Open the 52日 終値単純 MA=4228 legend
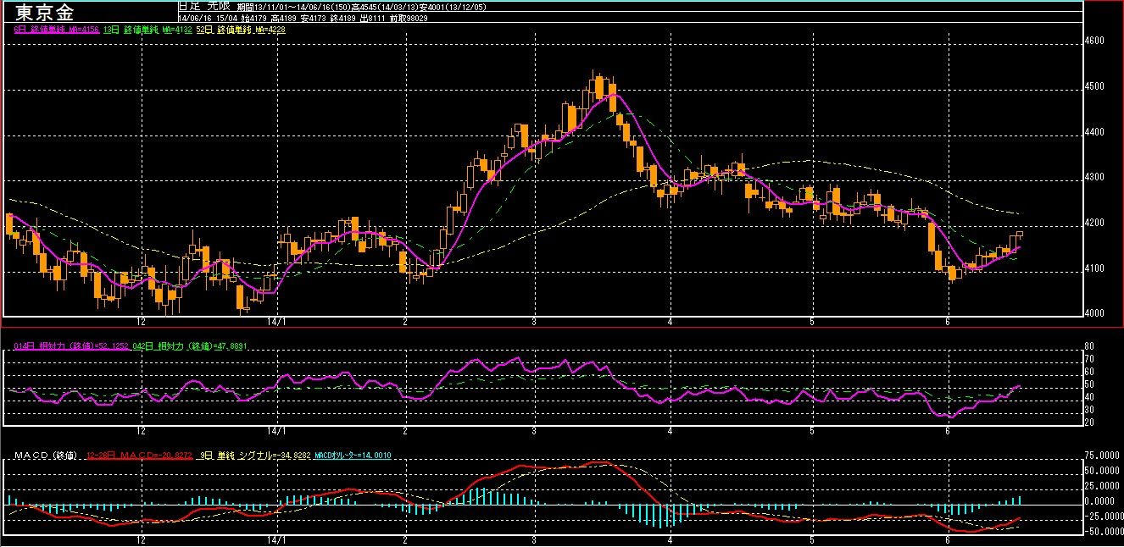Viewport: 1124px width, 547px height. (x=241, y=30)
